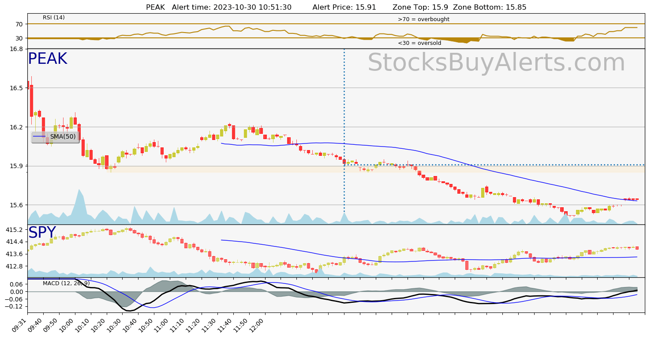Click the MACD -0.12 axis label
The image size is (651, 338).
15,306
